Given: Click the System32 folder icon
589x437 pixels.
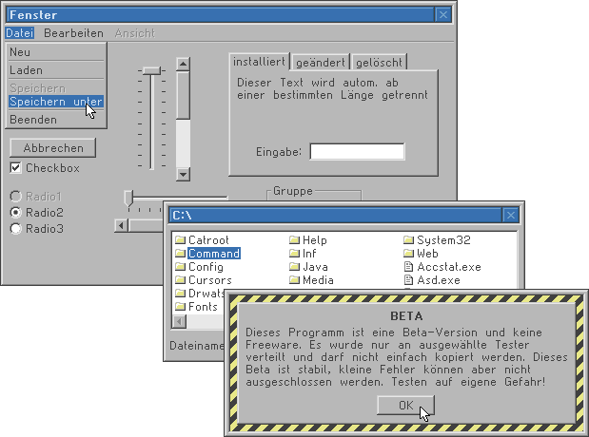Looking at the screenshot, I should [x=408, y=240].
